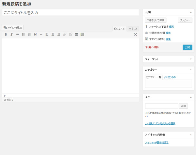Click the insert link chain icon
Screen dimensions: 196x155
coord(65,35)
